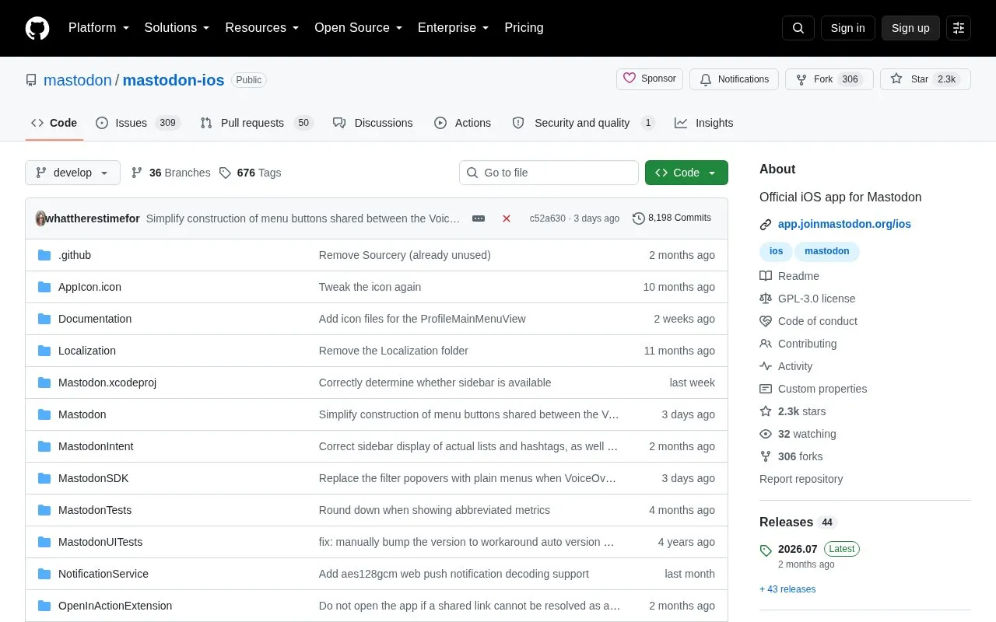Viewport: 996px width, 622px height.
Task: Click the GPL-3.0 license scale icon
Action: click(766, 299)
